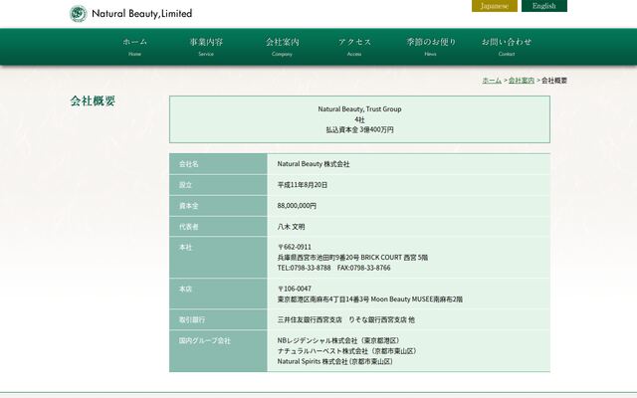Click the postal code 〒662-0911
Image resolution: width=637 pixels, height=398 pixels.
(295, 247)
